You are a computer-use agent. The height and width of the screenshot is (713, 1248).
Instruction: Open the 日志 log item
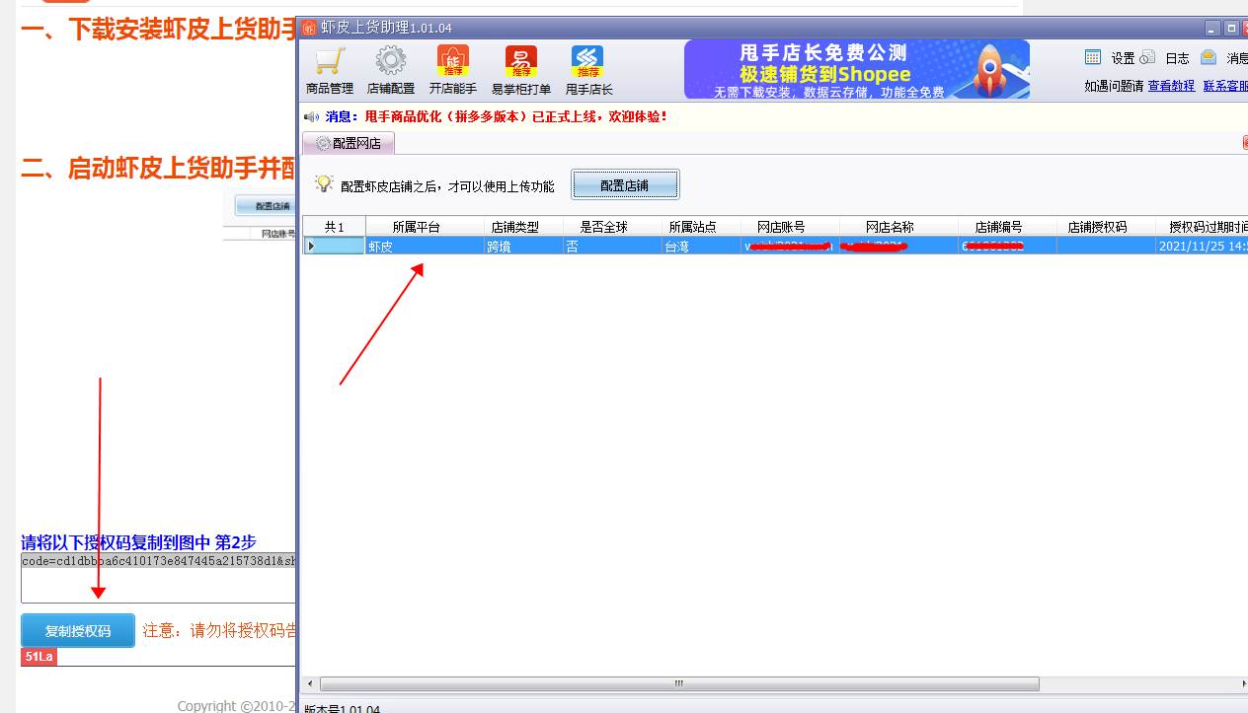(1166, 58)
